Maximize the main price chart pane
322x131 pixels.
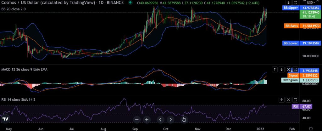pos(295,3)
